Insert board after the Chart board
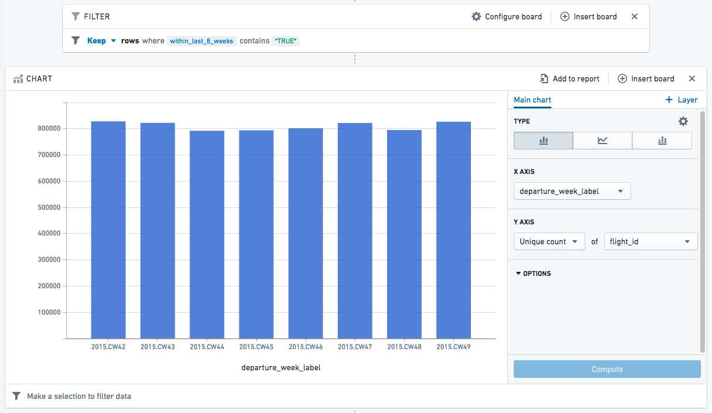 pyautogui.click(x=646, y=78)
